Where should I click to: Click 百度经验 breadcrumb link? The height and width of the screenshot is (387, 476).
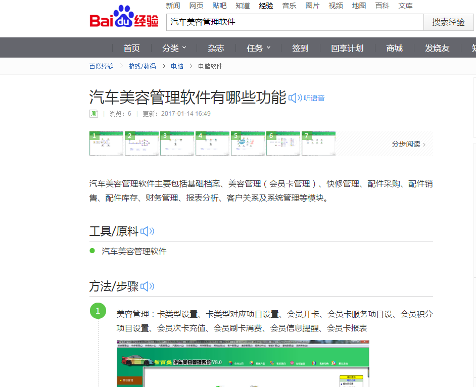102,67
